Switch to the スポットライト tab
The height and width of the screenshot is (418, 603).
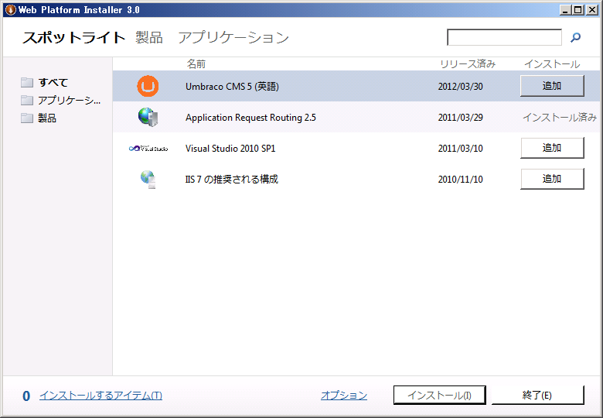point(74,37)
